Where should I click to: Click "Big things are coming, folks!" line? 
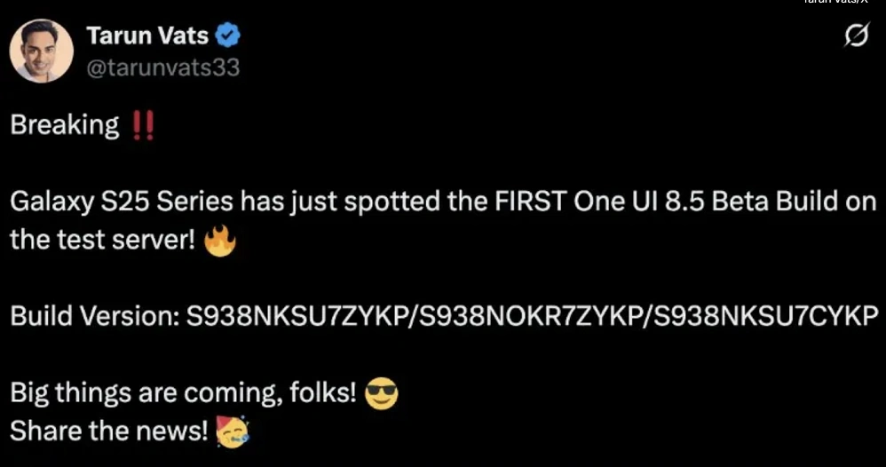(x=183, y=393)
